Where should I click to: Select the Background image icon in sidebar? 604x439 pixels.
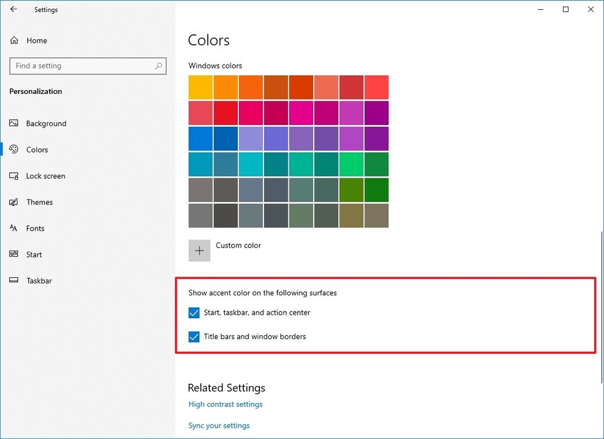point(14,123)
